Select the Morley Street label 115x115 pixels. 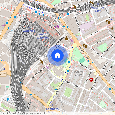point(94,84)
